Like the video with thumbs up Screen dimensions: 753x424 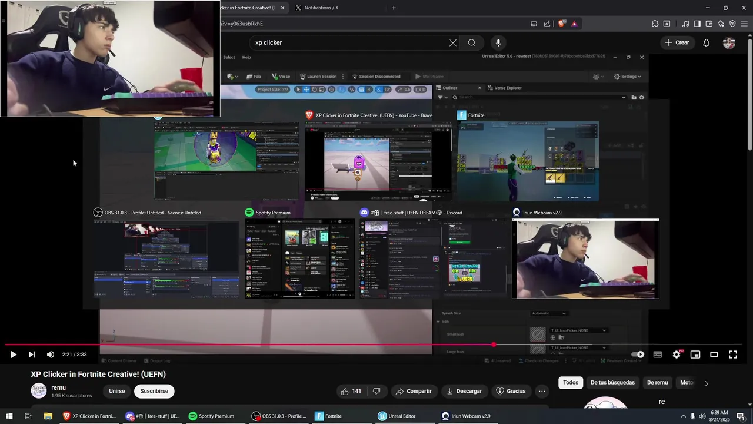(x=352, y=391)
